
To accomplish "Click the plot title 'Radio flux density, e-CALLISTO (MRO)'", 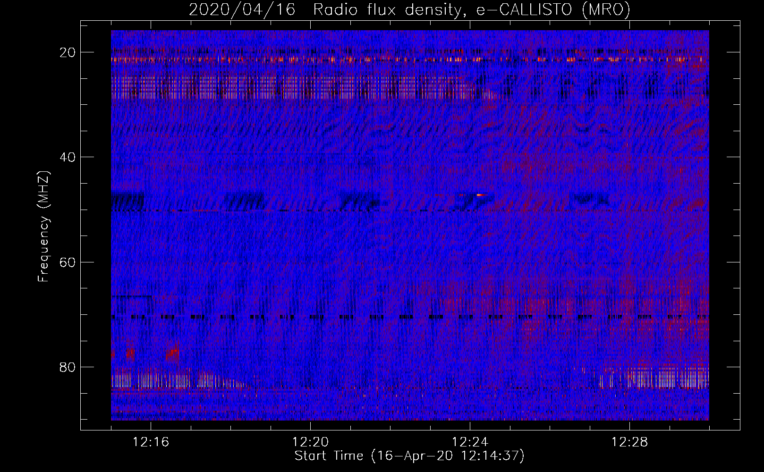I will [471, 9].
